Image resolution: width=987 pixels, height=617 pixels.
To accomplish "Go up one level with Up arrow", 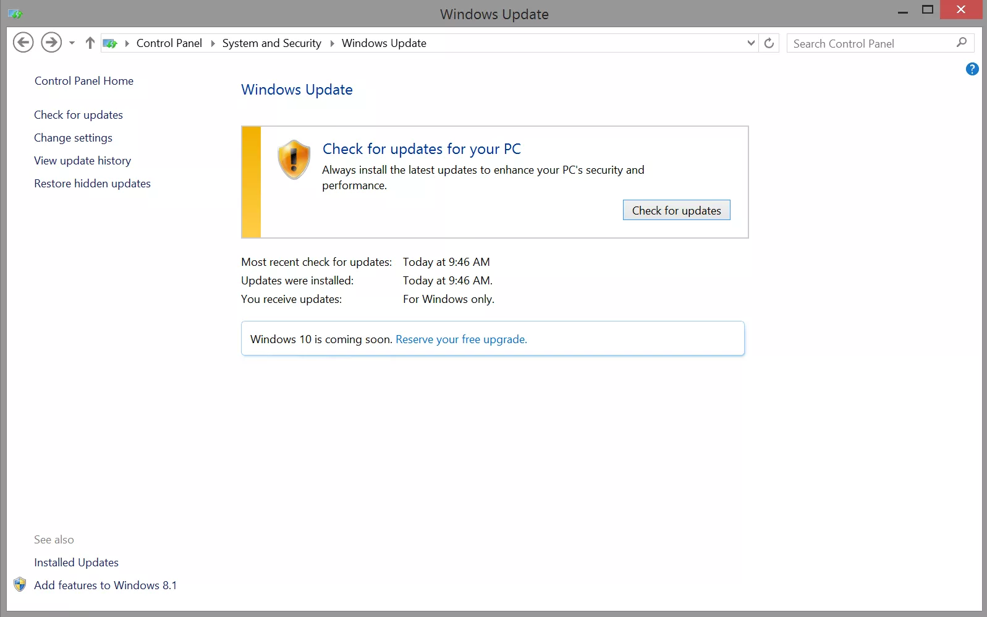I will pyautogui.click(x=90, y=43).
